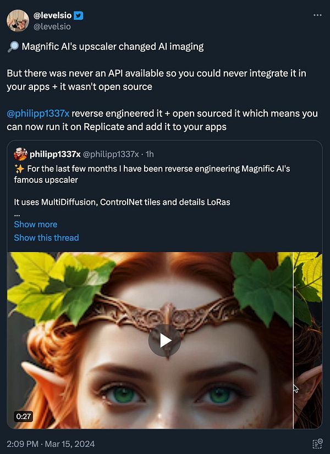Open the blue @philipp1337x mention
The image size is (330, 454).
coord(38,114)
